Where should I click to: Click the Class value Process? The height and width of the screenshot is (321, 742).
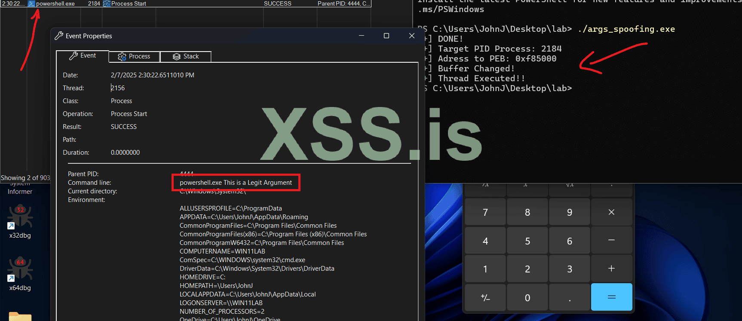coord(122,101)
